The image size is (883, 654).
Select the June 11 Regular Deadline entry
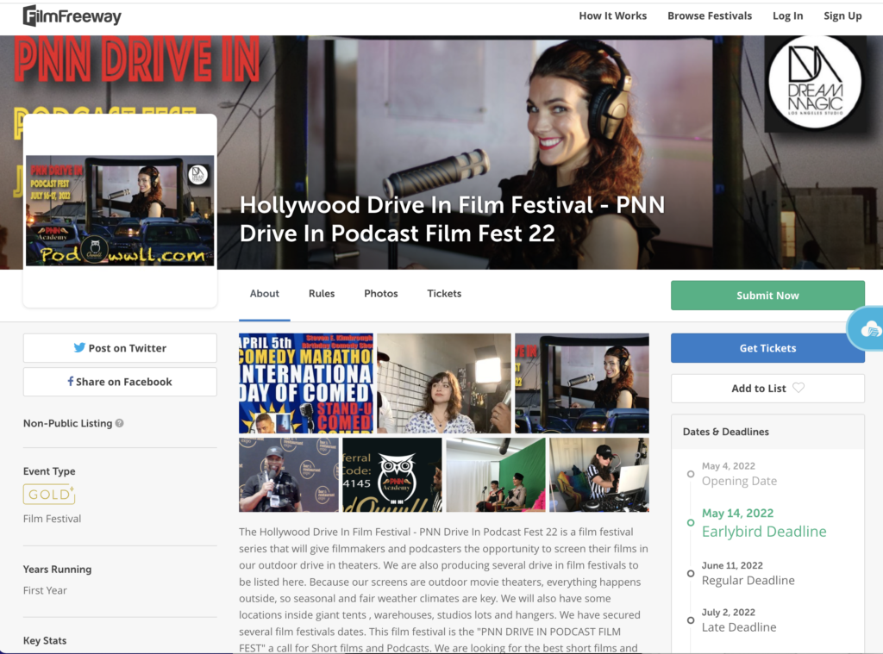click(748, 574)
